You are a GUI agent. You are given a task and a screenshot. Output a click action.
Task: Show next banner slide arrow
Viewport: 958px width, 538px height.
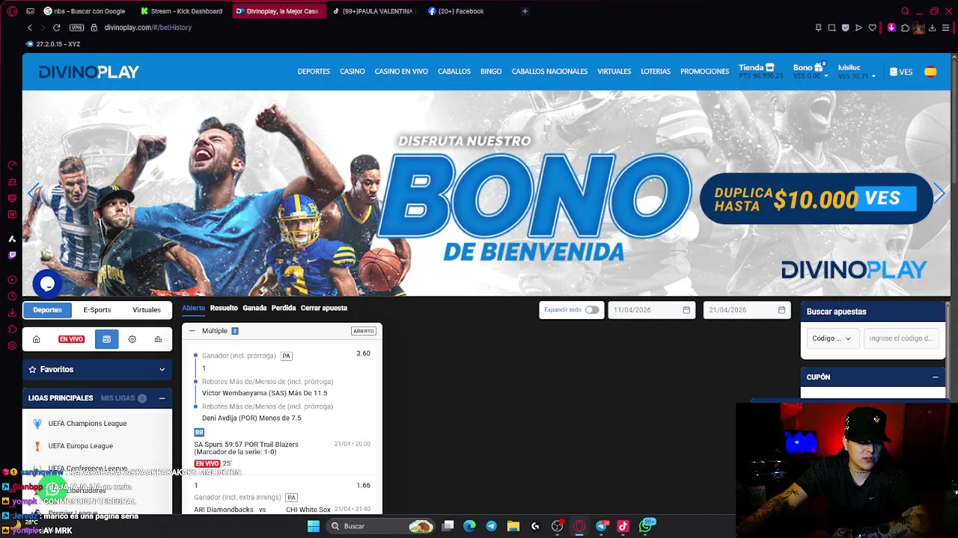click(x=939, y=193)
